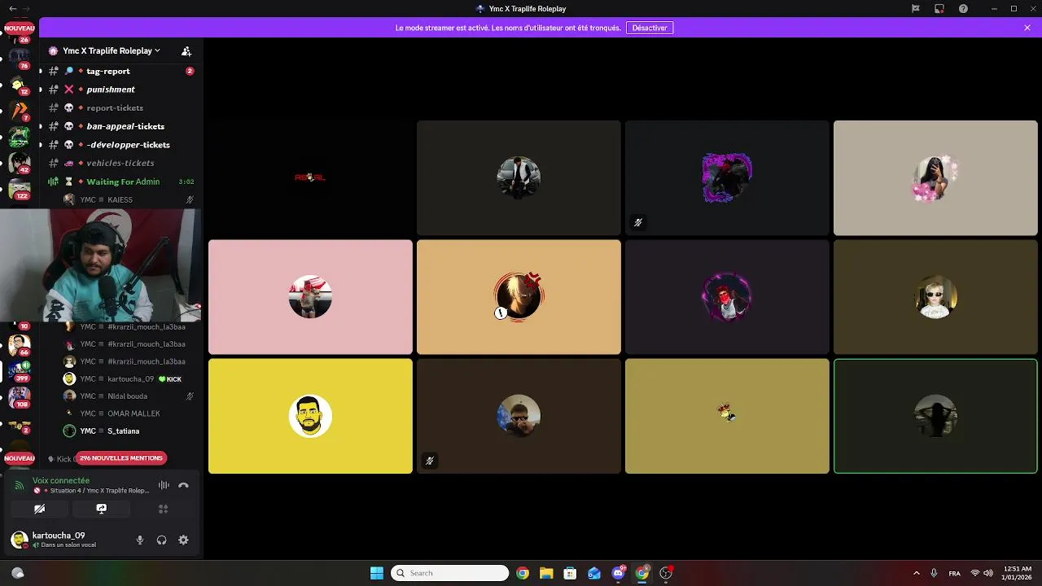Click the bottom NOUVEAU unread pill
1042x586 pixels.
point(20,458)
